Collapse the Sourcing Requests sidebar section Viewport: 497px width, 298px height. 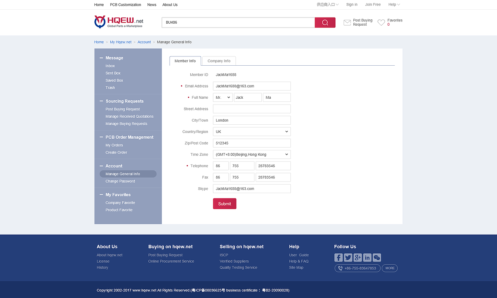(101, 101)
